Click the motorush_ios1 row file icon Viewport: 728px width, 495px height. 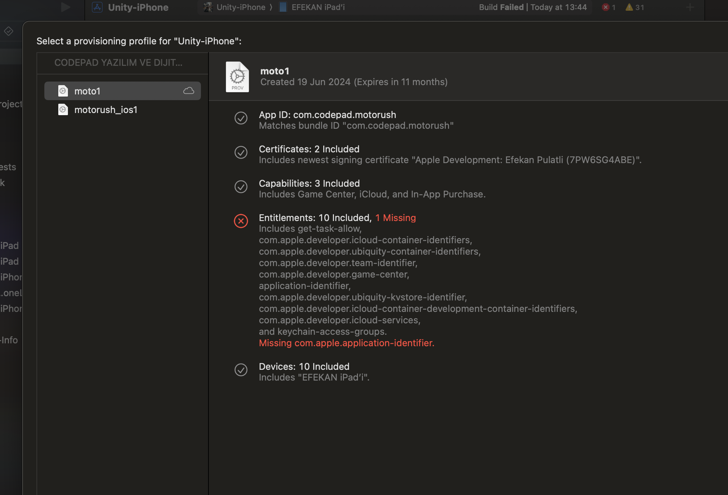pos(63,109)
